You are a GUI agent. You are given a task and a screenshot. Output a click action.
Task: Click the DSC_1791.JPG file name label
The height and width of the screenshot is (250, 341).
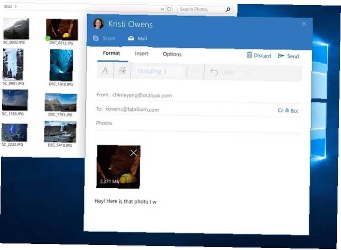pos(60,114)
